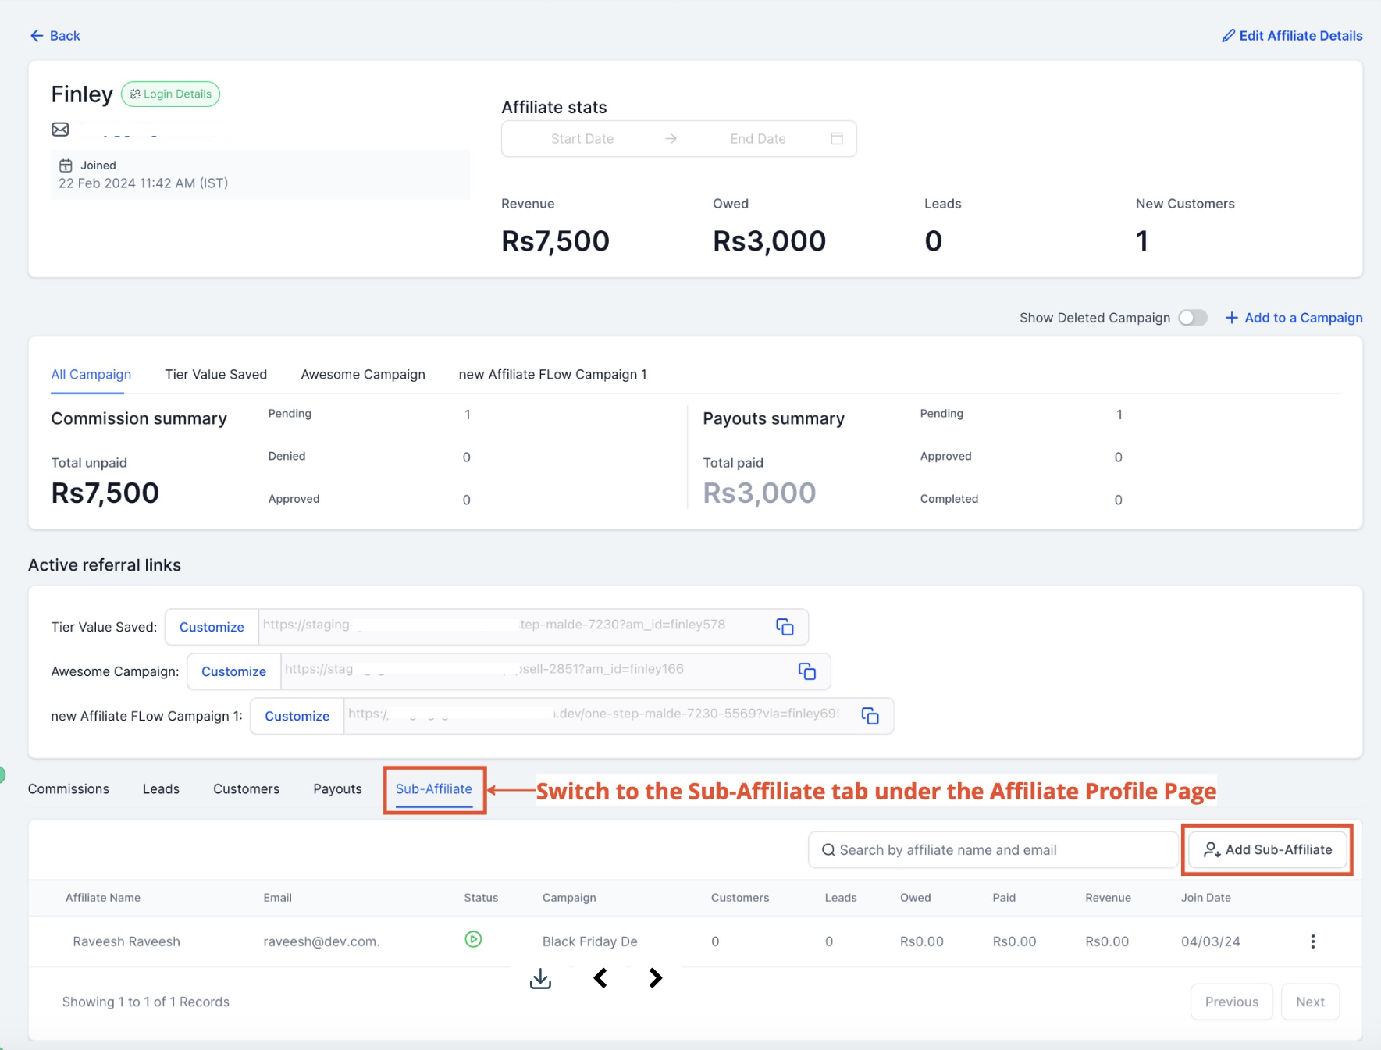Viewport: 1381px width, 1050px height.
Task: Click Add Sub-Affiliate button
Action: [x=1268, y=849]
